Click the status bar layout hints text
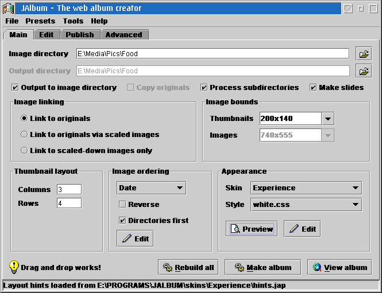Viewport: 382px width, 293px height. point(144,285)
